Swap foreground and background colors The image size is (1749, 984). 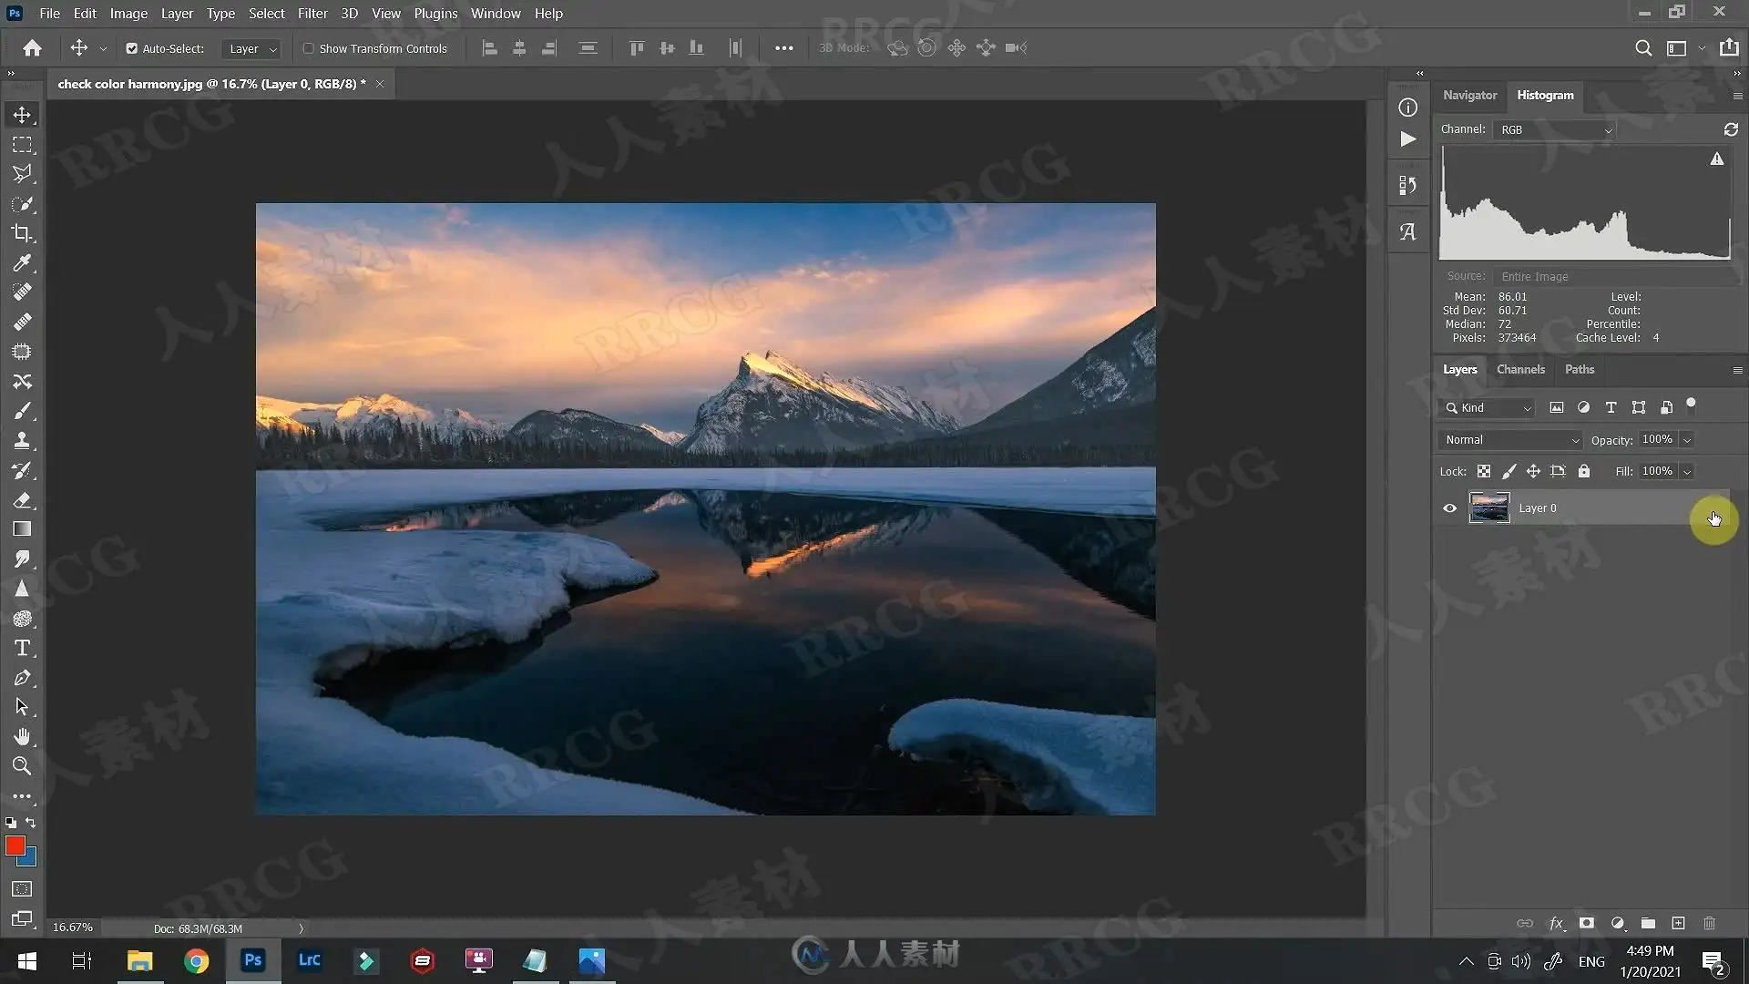31,823
